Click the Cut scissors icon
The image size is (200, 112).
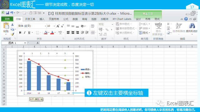point(12,25)
